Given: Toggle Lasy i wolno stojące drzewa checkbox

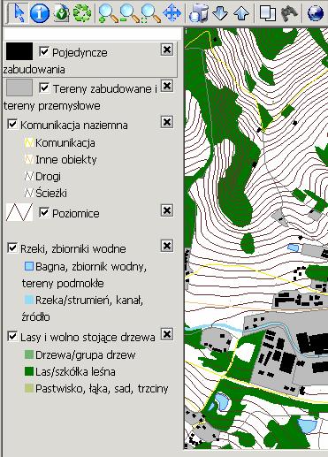Looking at the screenshot, I should pos(12,336).
